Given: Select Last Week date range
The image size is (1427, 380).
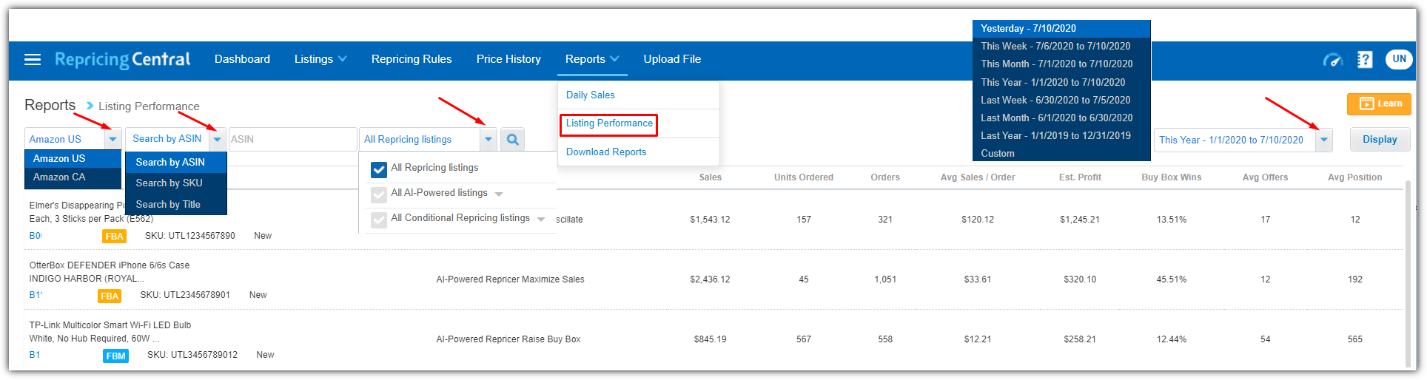Looking at the screenshot, I should [1061, 100].
